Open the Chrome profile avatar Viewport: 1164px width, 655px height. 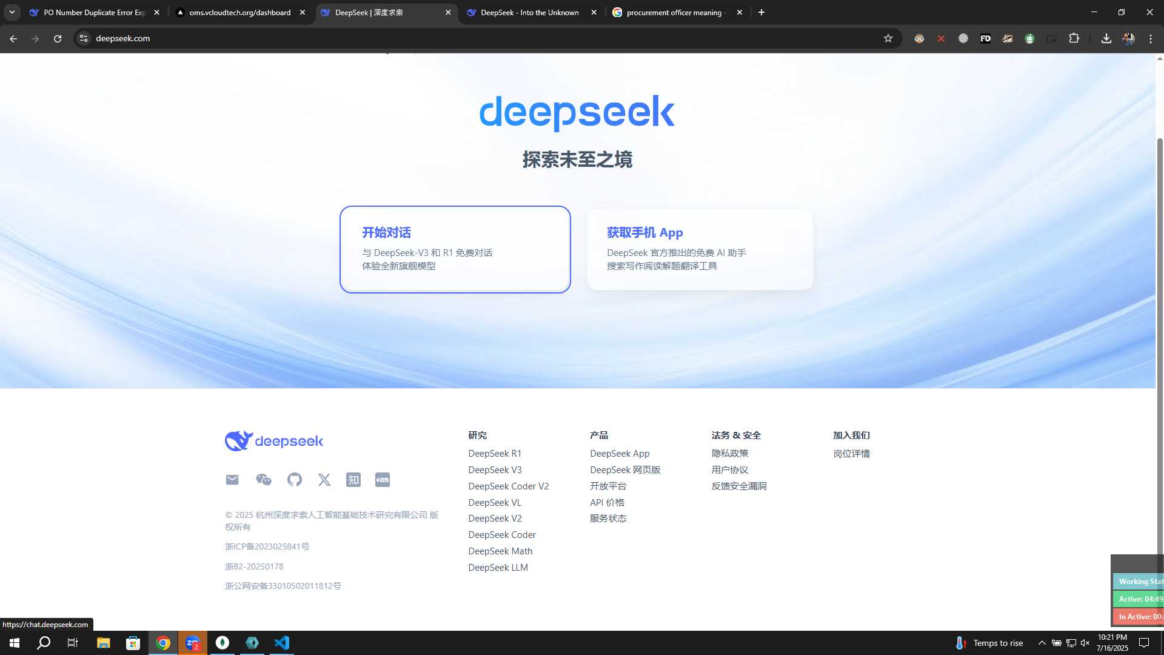[1128, 38]
